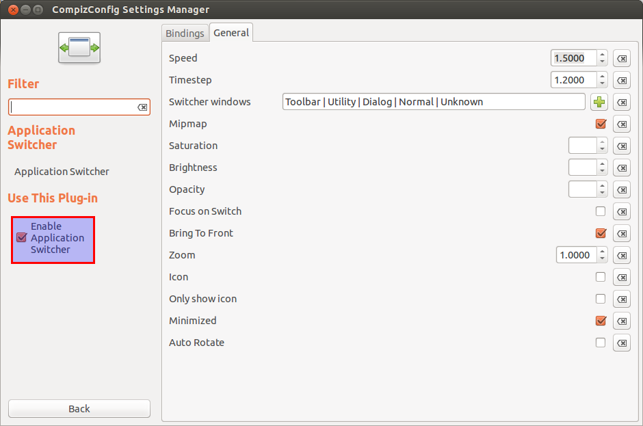Maximize the CompizConfig window
Screen dimensions: 643x426
pos(38,10)
